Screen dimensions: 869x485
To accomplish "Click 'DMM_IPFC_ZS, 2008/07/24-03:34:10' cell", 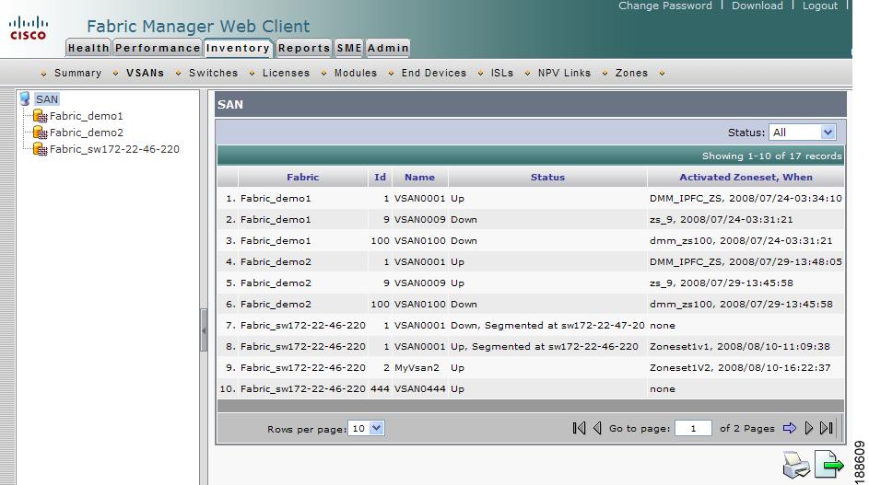I will tap(746, 198).
